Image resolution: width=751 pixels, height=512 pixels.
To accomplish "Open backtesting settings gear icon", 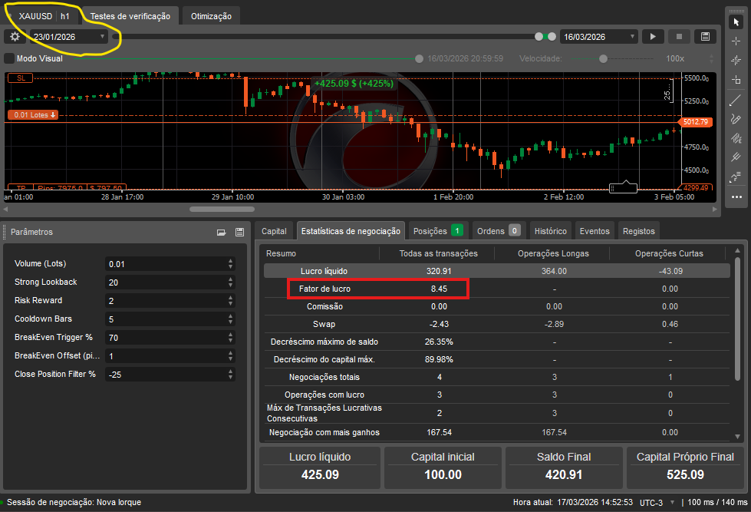I will click(15, 36).
